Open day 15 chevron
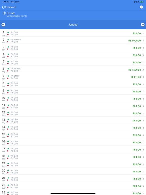 [143, 135]
